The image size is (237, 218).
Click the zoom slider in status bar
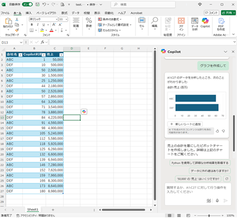point(209,215)
